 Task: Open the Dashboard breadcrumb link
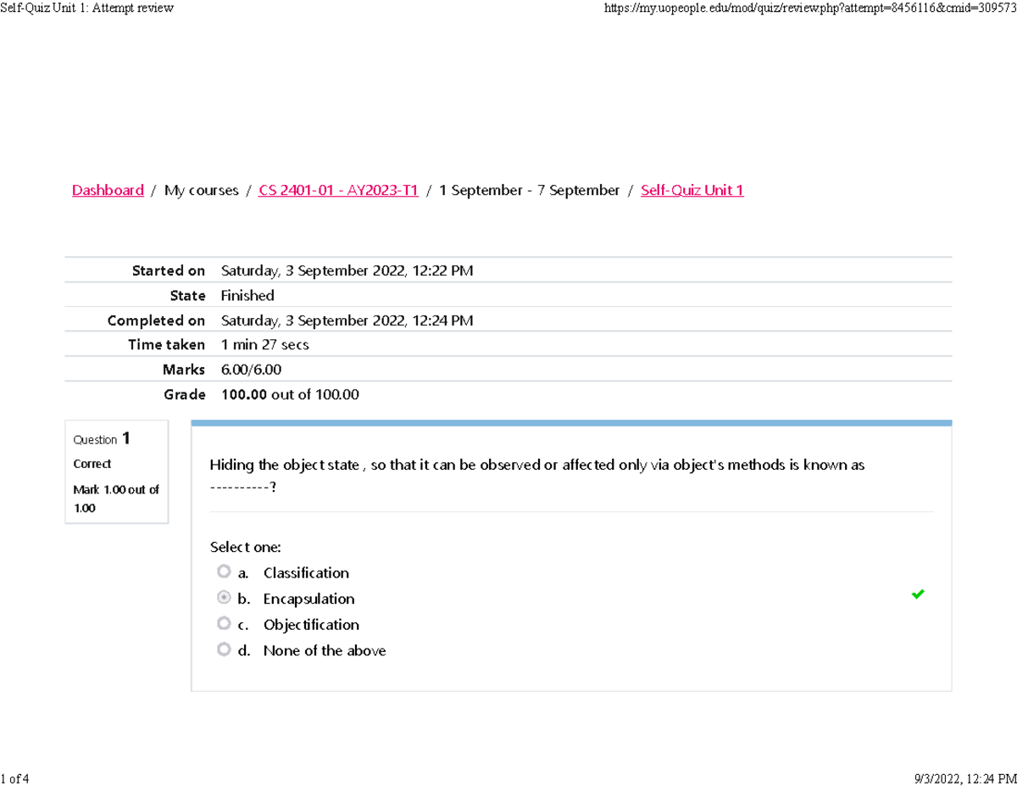pos(108,190)
